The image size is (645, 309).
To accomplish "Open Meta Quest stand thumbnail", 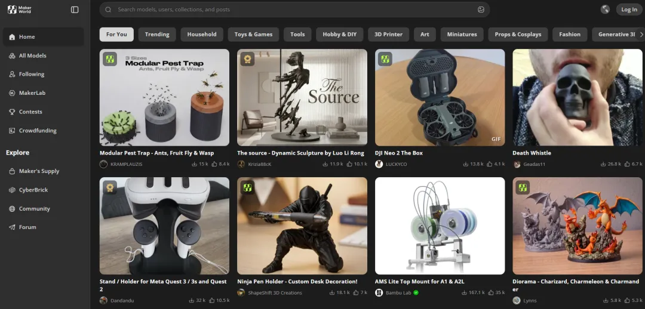I will 164,226.
